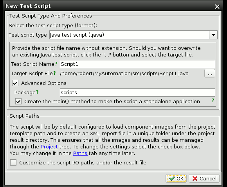Click the red X icon on Cancel
The image size is (227, 187).
click(x=195, y=178)
